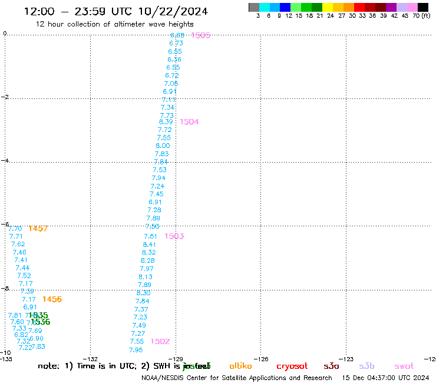The width and height of the screenshot is (436, 383).
Task: Click the pink time label 1504
Action: point(189,122)
